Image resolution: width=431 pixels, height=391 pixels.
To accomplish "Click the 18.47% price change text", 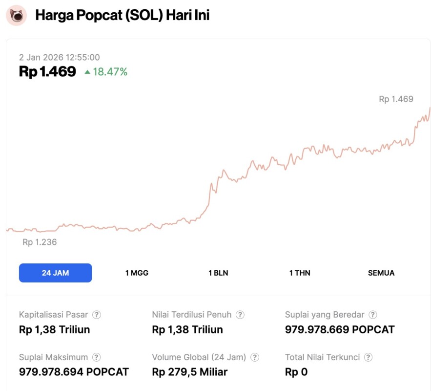I will point(110,72).
